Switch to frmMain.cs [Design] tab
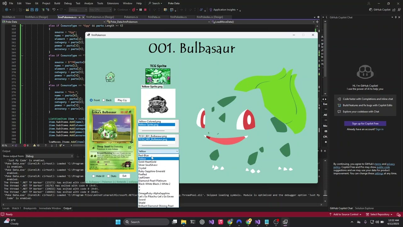403x227 pixels. coord(37,17)
